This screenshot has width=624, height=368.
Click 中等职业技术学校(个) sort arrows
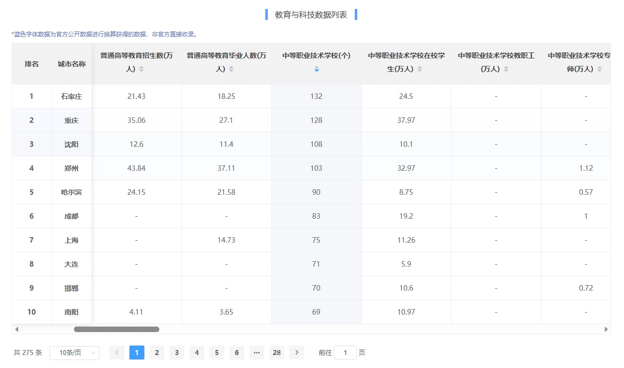click(316, 69)
